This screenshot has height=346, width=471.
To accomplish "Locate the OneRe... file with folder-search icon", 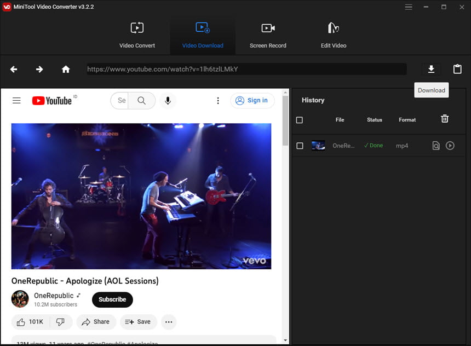I will point(436,146).
